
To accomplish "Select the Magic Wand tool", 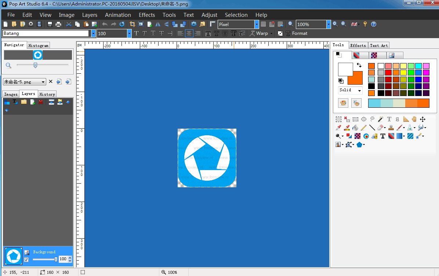I will [380, 119].
